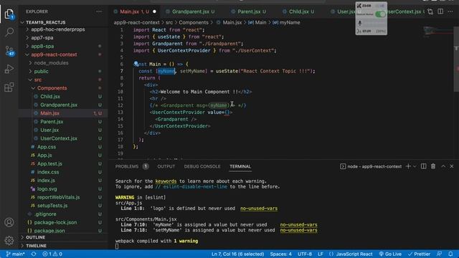Open the OUTPUT panel tab
The width and height of the screenshot is (459, 258).
tap(166, 166)
